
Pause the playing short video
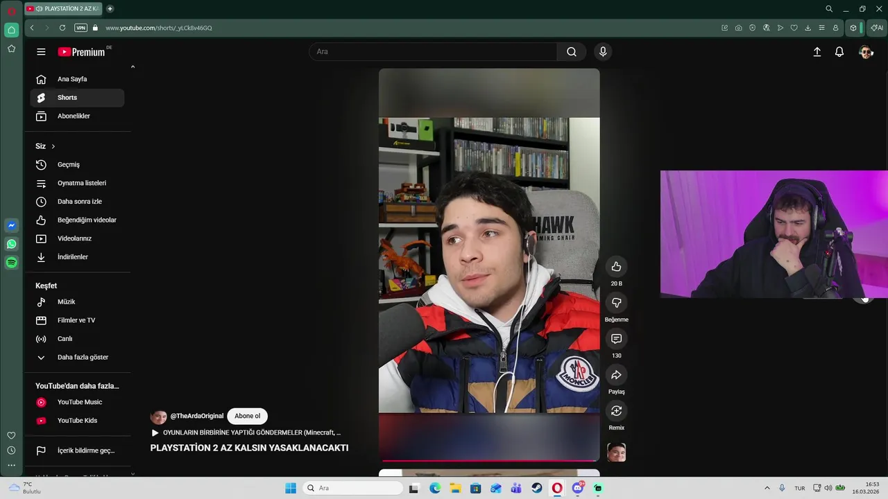point(489,265)
